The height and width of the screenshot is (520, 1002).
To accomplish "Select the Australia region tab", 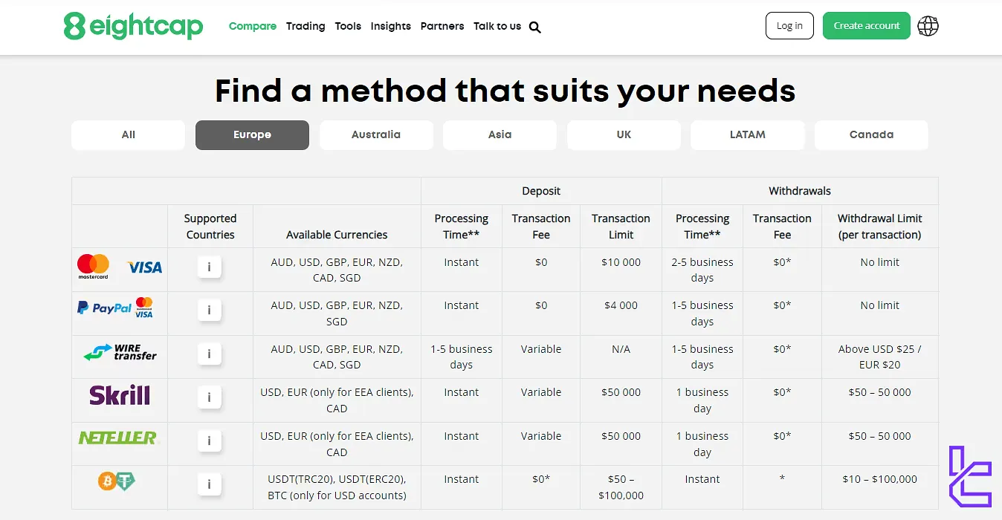I will [376, 135].
